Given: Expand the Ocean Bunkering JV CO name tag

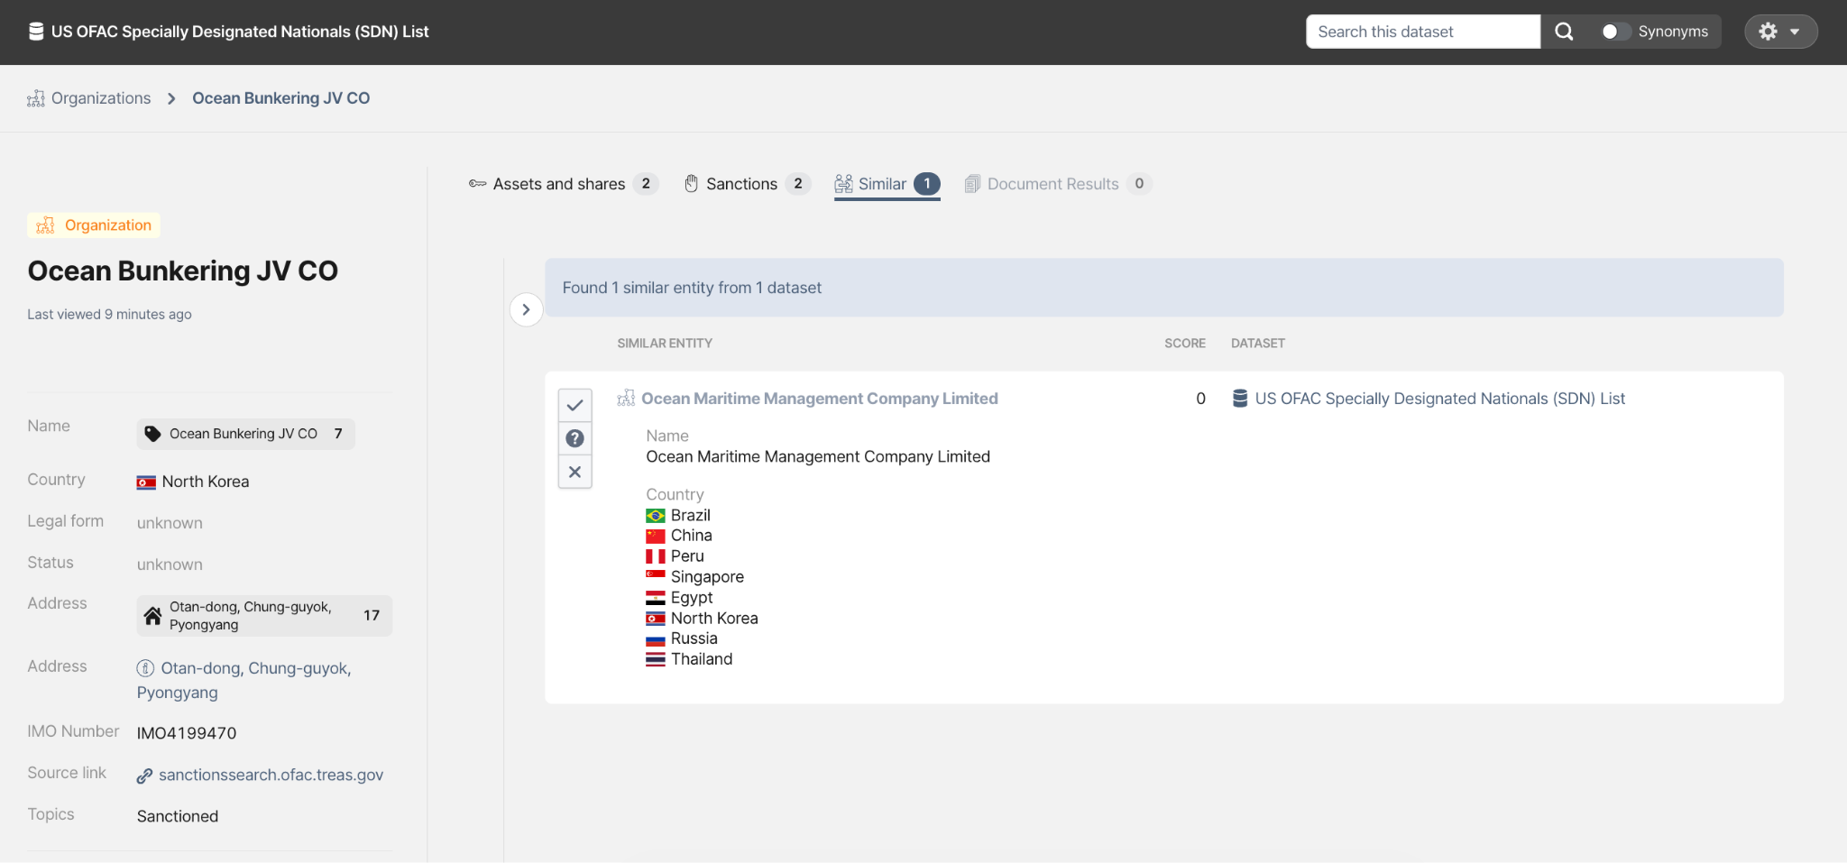Looking at the screenshot, I should click(246, 434).
